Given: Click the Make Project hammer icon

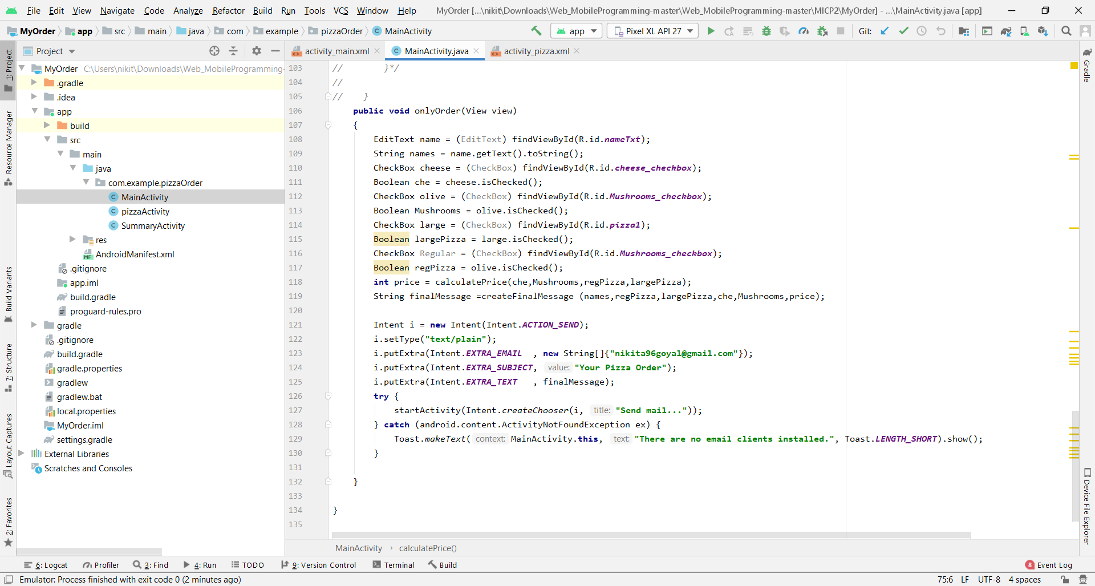Looking at the screenshot, I should coord(536,31).
